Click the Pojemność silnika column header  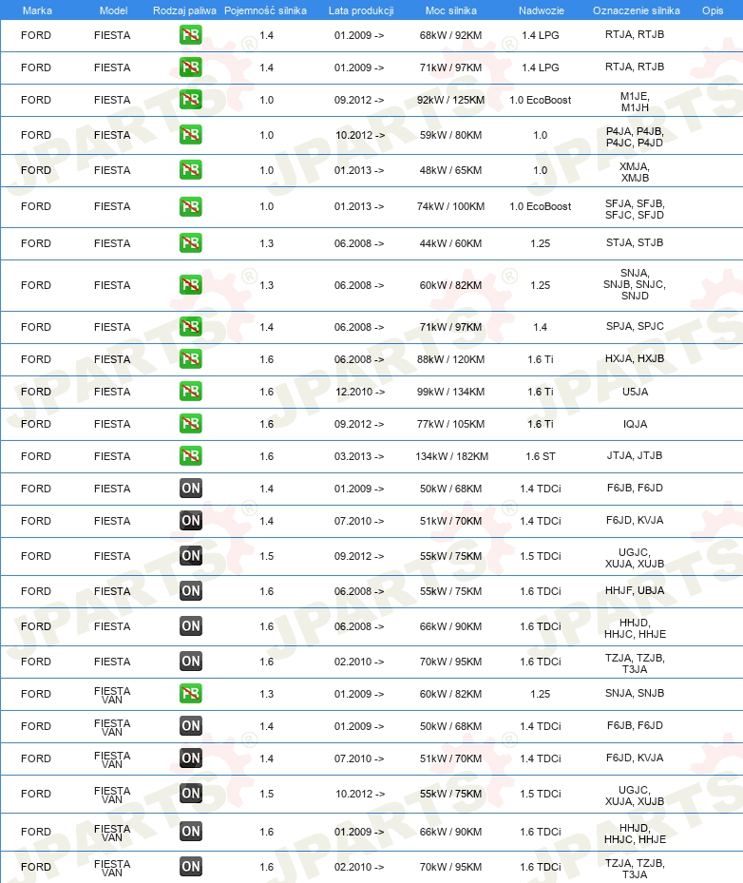(x=266, y=10)
